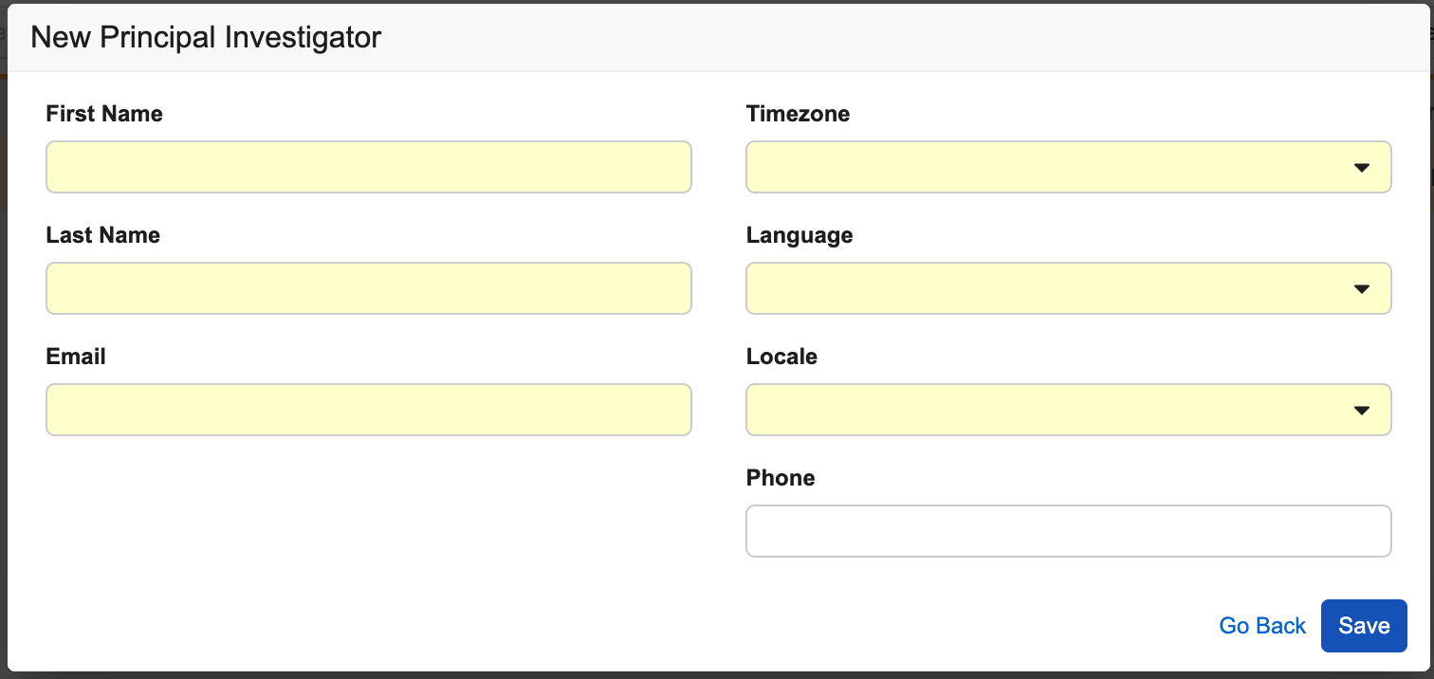The width and height of the screenshot is (1434, 679).
Task: Select the Email input field
Action: tap(369, 410)
